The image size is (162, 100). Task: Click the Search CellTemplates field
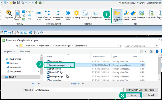(141, 46)
